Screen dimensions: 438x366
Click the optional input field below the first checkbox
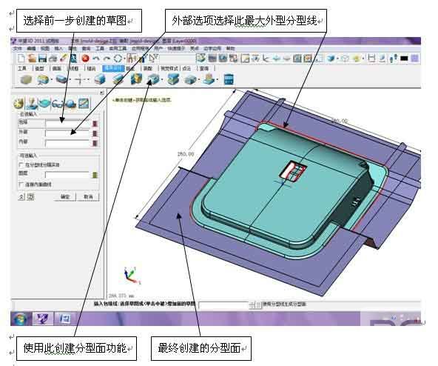pyautogui.click(x=68, y=175)
